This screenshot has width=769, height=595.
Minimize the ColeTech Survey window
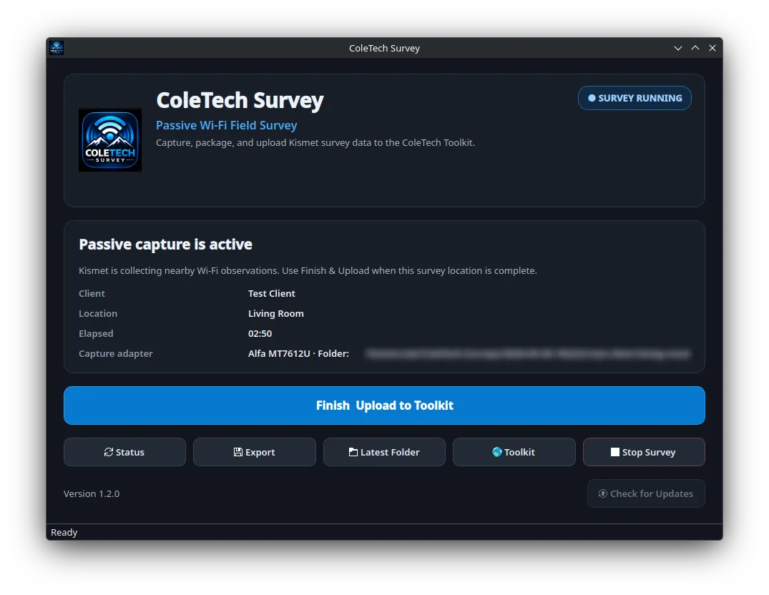click(x=677, y=48)
